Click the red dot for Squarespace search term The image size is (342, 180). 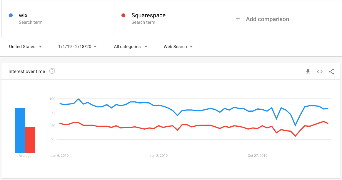tap(124, 15)
